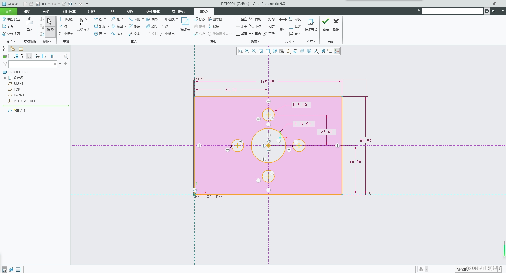Open the 矩形 rectangle dropdown arrow
The image size is (506, 273).
pos(108,26)
